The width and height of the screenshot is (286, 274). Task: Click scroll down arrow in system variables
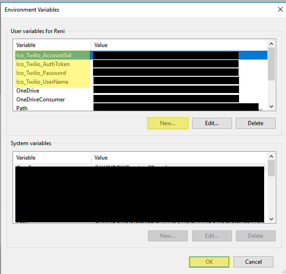pos(272,219)
